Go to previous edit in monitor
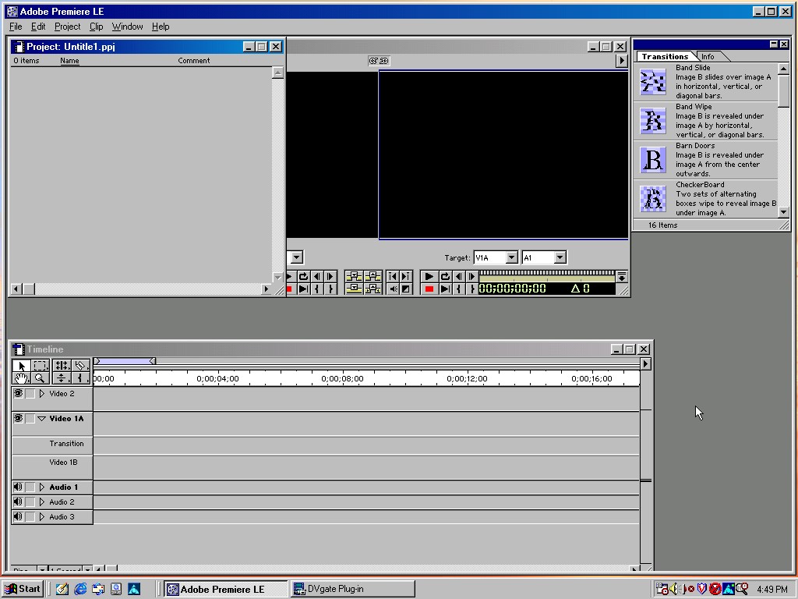 [393, 277]
